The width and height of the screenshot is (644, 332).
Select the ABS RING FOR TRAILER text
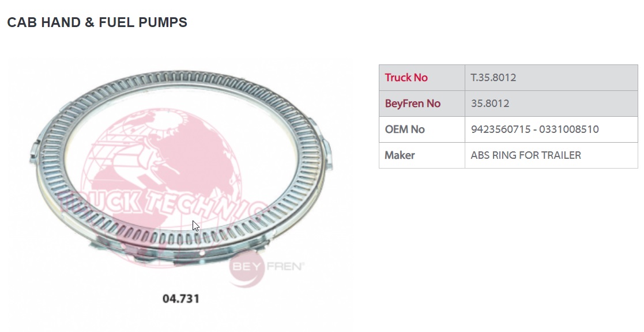(526, 155)
